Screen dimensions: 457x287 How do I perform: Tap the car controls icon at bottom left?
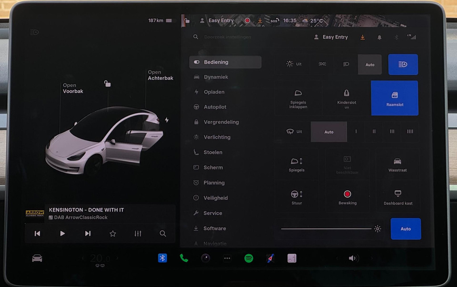tap(37, 258)
